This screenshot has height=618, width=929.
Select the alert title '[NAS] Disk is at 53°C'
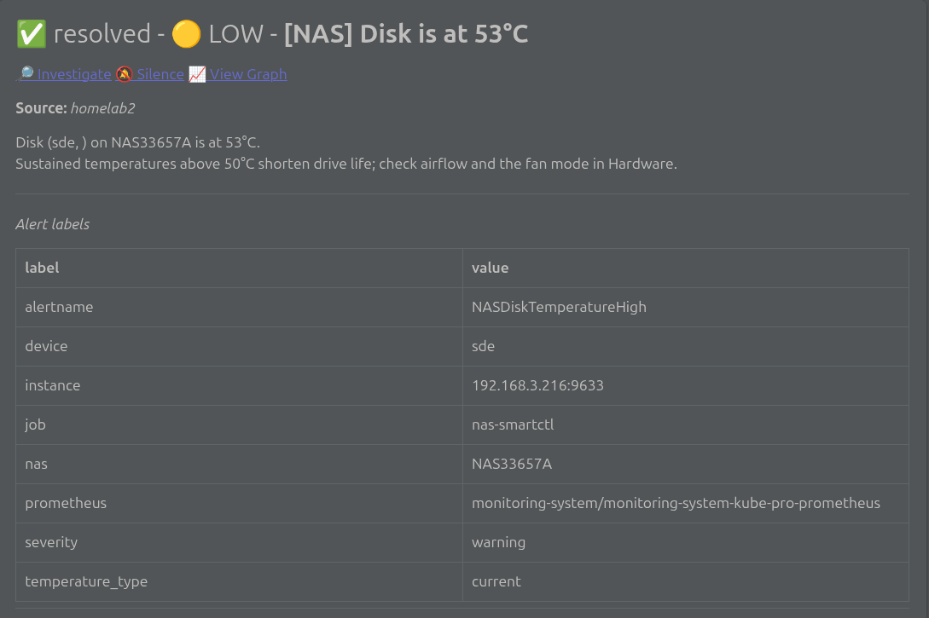point(406,34)
